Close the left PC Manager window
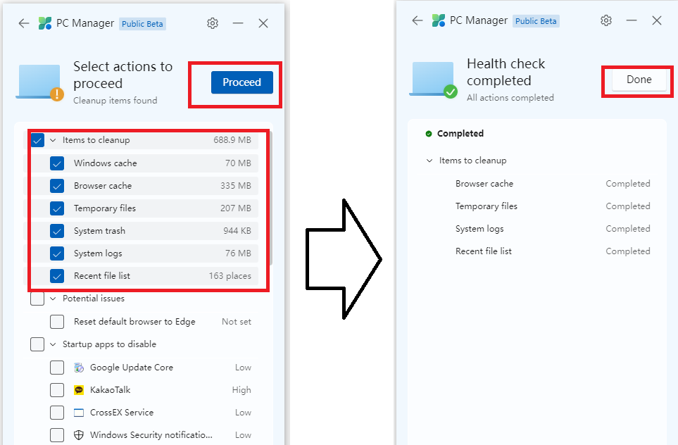 (x=263, y=23)
